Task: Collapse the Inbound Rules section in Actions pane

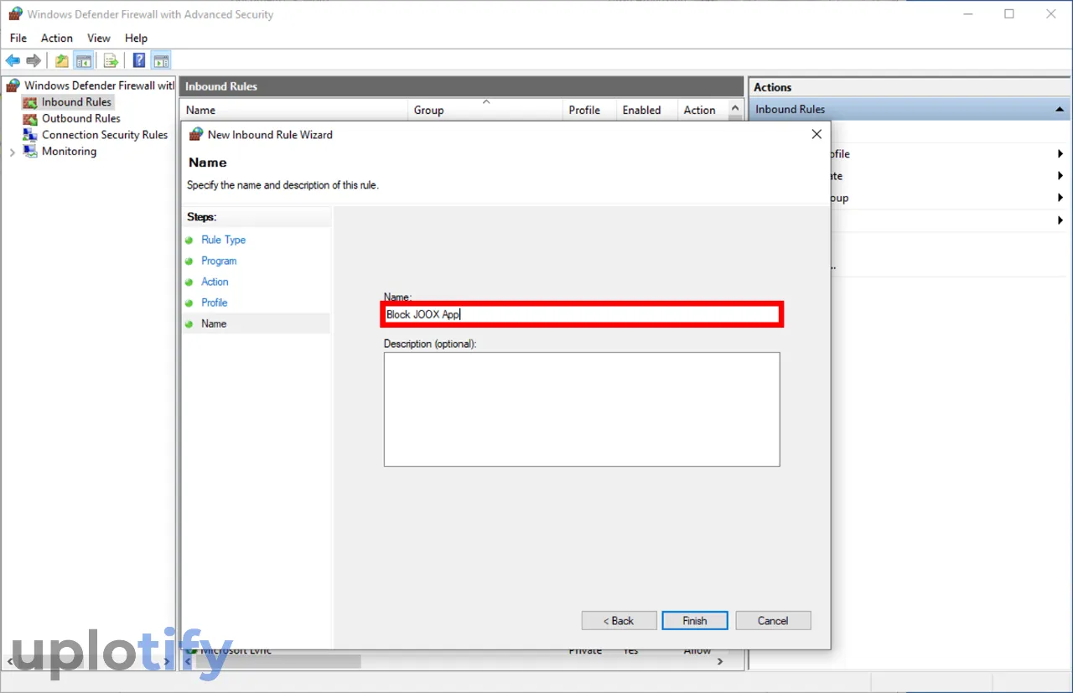Action: coord(1060,110)
